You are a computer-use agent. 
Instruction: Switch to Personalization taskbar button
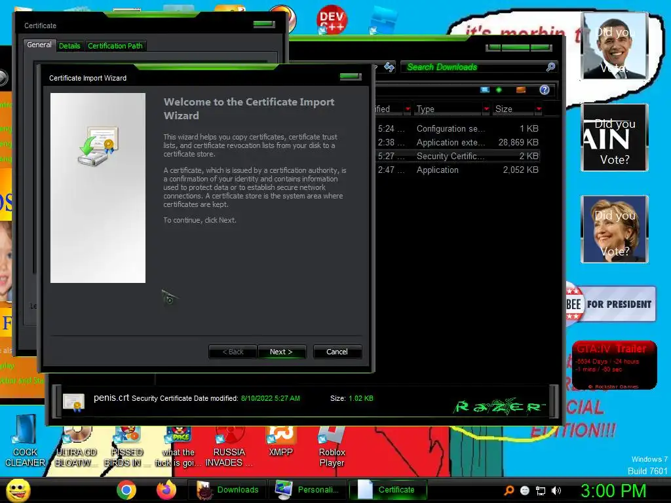pyautogui.click(x=307, y=490)
